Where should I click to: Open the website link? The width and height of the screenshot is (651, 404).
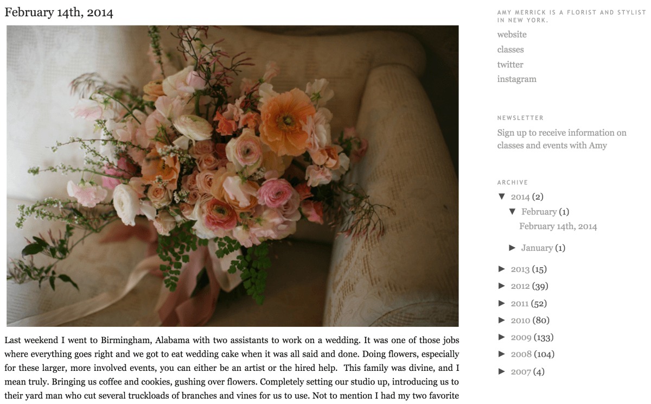point(512,34)
